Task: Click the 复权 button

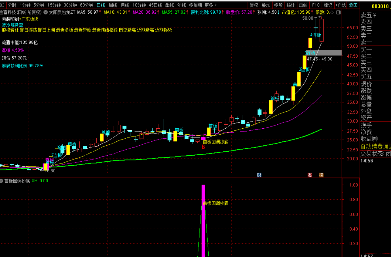Action: click(x=254, y=5)
